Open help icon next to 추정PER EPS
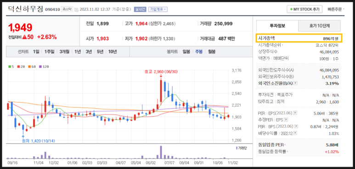The height and width of the screenshot is (169, 355). tap(286, 120)
